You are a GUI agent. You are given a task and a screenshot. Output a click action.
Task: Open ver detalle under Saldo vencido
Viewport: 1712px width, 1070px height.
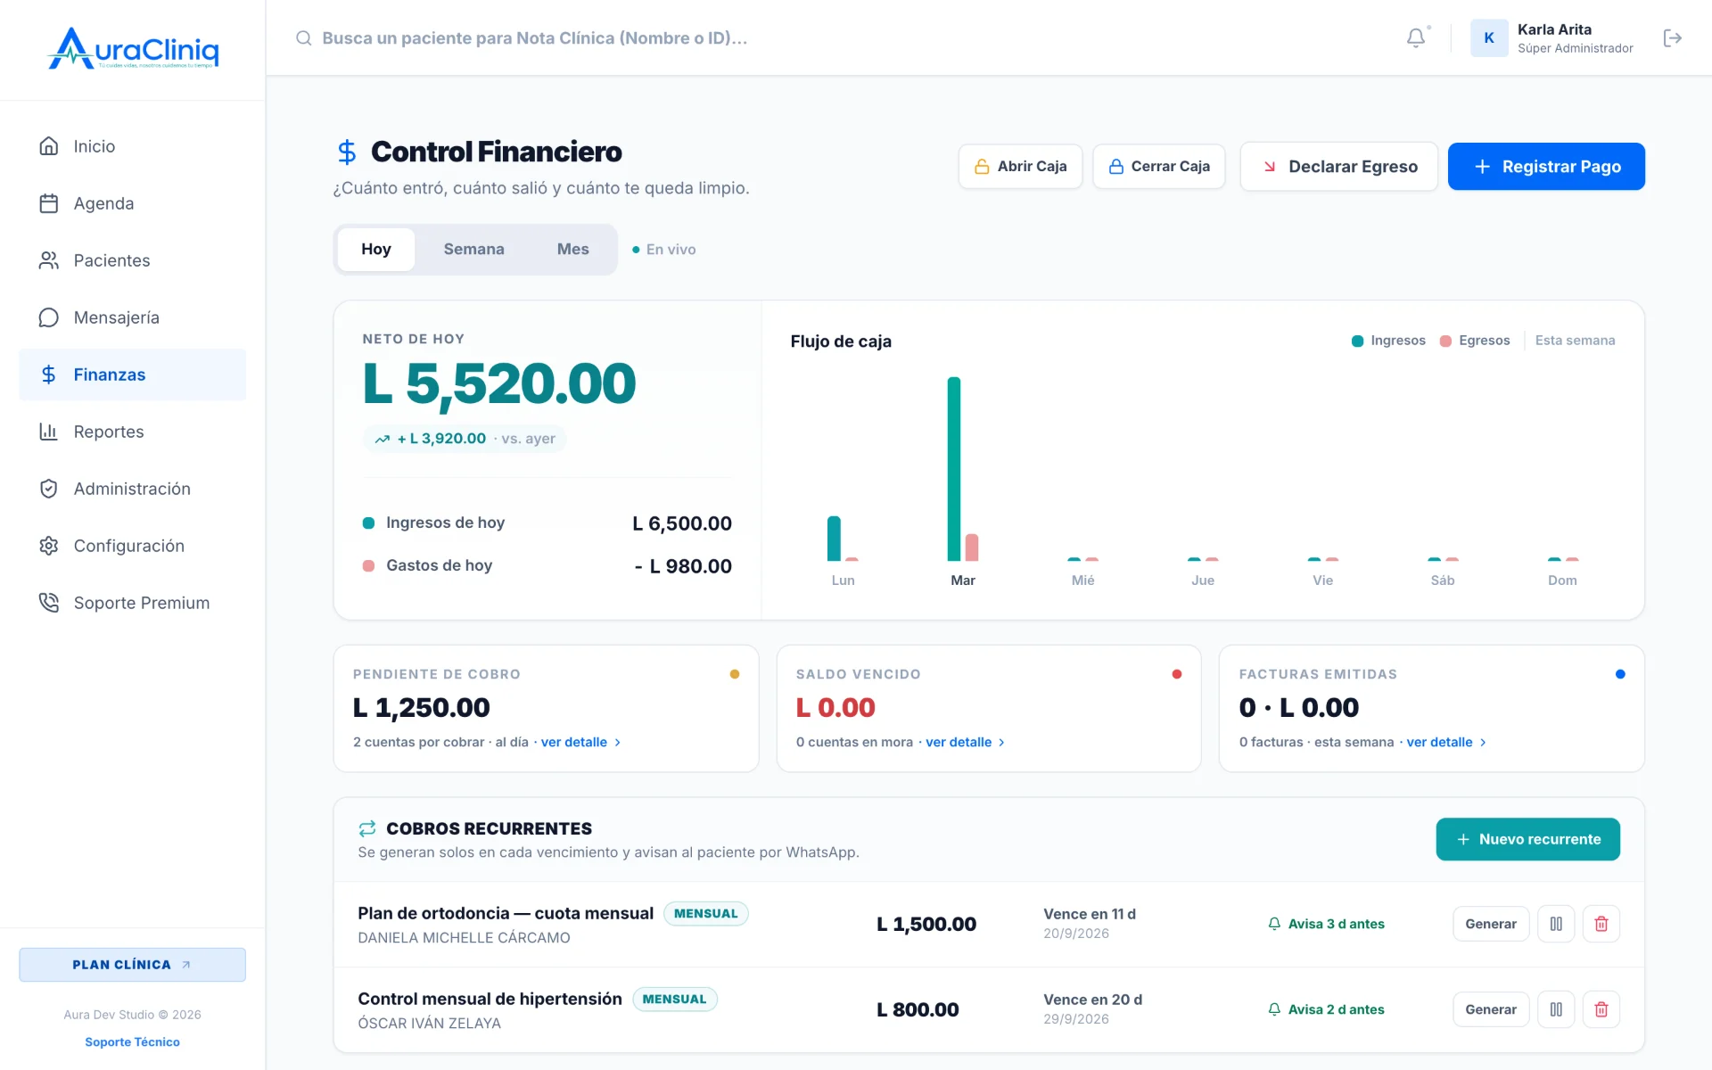[x=965, y=742]
